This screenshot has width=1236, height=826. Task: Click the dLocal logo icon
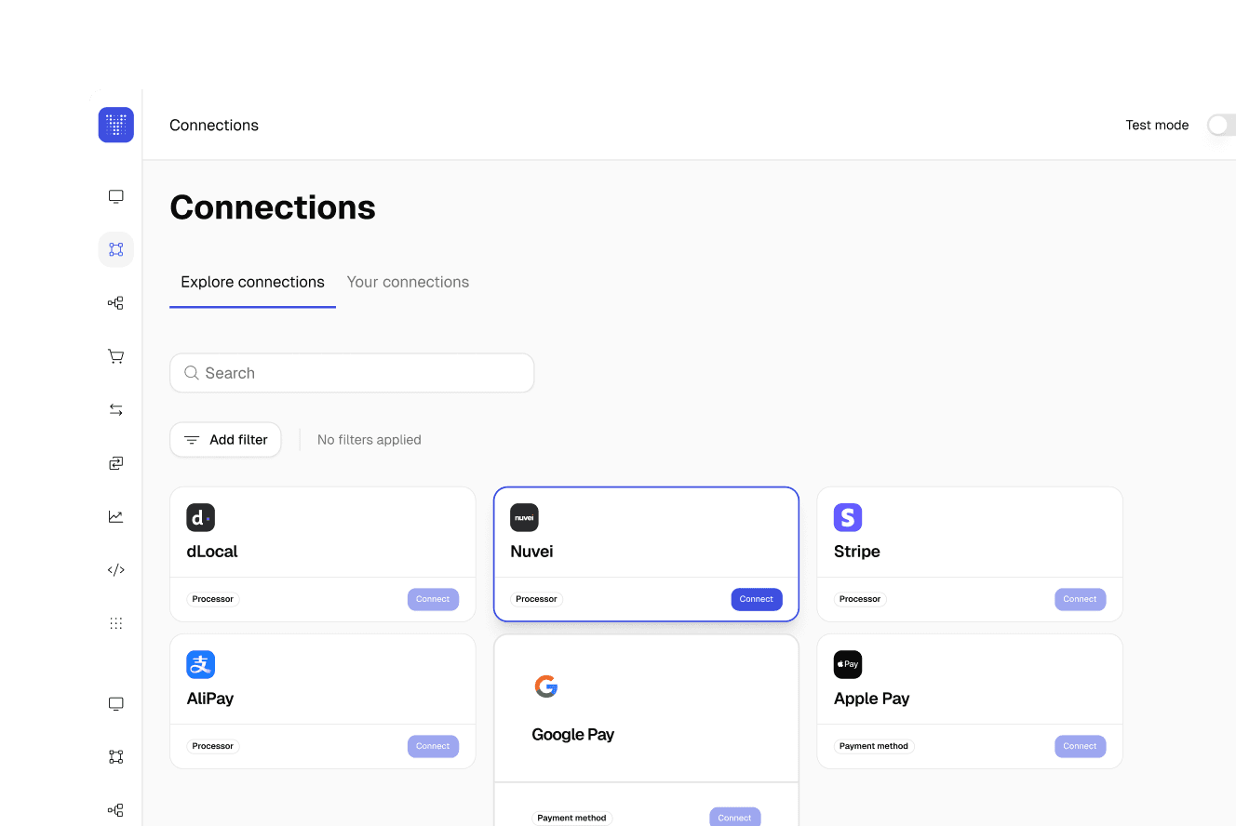click(x=201, y=517)
